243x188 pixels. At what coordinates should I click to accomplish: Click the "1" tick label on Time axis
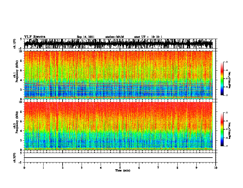(43, 168)
